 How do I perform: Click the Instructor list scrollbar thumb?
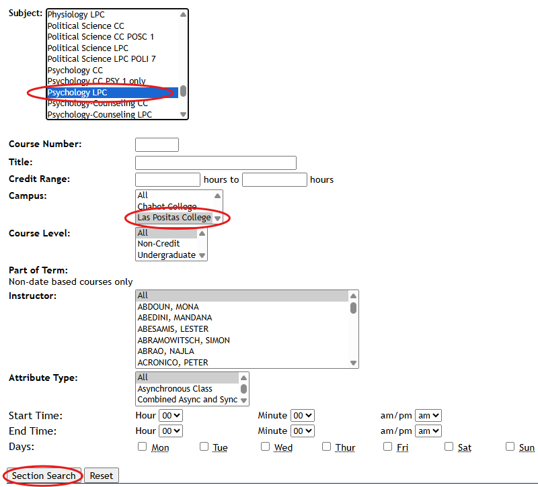[353, 308]
